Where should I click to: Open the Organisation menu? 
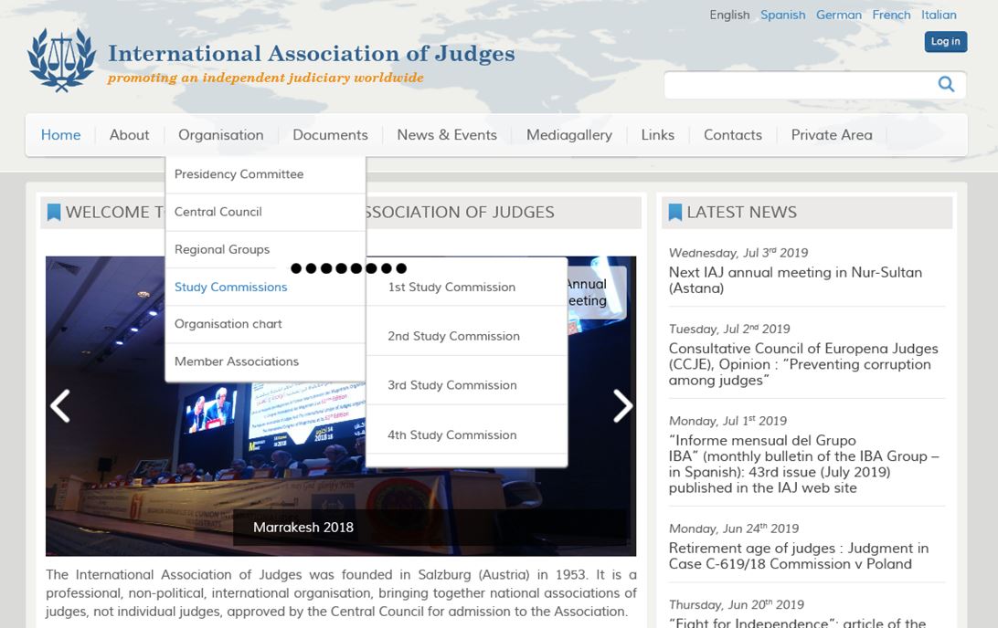(x=221, y=135)
